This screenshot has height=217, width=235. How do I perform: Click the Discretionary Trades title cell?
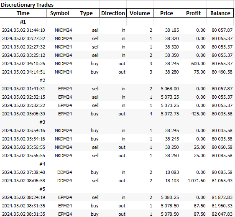[27, 5]
